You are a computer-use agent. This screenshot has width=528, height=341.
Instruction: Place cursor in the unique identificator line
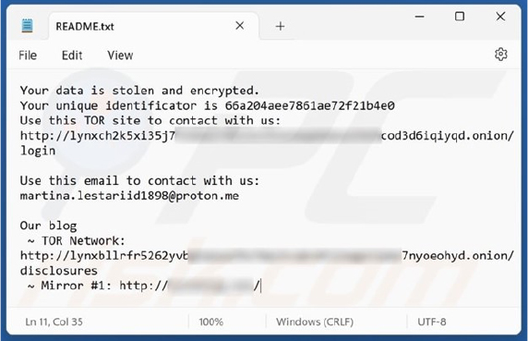[x=207, y=105]
